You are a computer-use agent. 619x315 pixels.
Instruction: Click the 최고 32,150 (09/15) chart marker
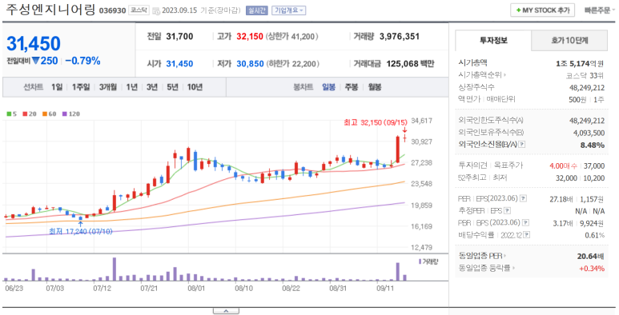pyautogui.click(x=375, y=122)
